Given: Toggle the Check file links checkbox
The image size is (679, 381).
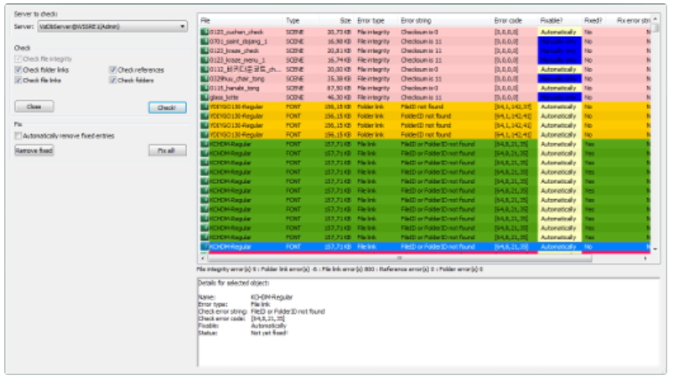Looking at the screenshot, I should coord(18,81).
